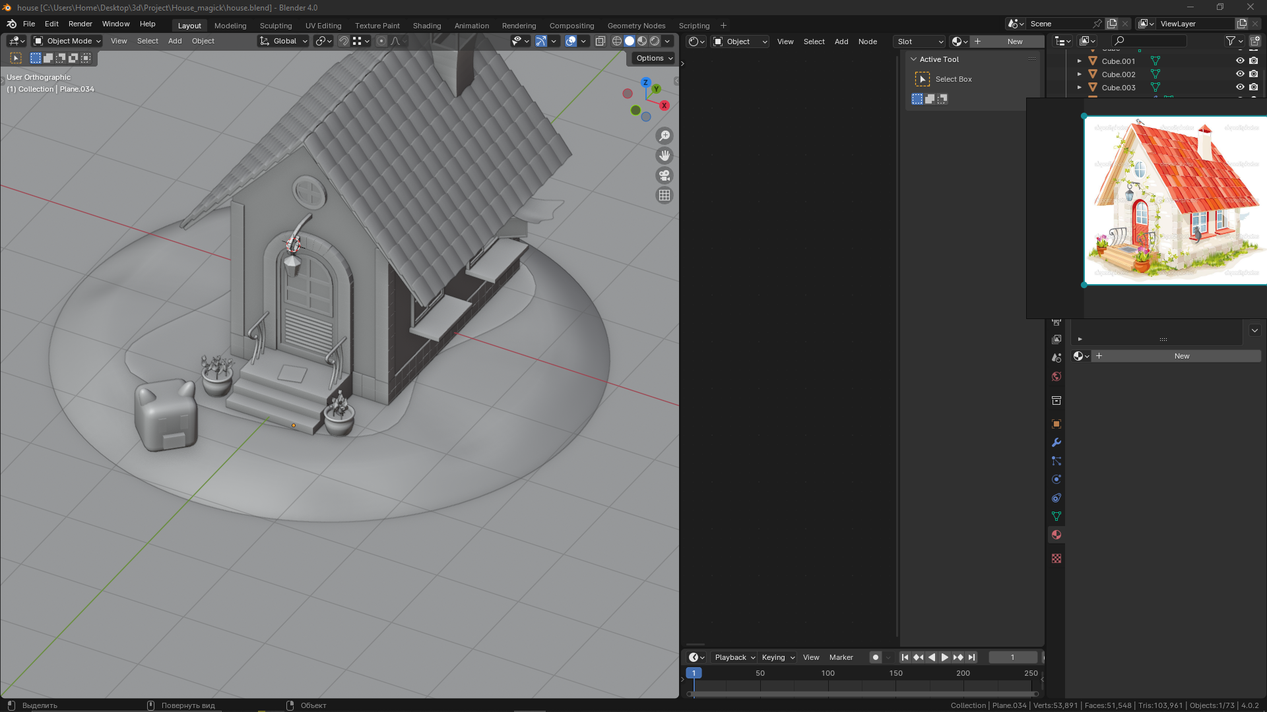Viewport: 1267px width, 712px height.
Task: Click the zoom magnifier viewport gizmo
Action: click(665, 136)
